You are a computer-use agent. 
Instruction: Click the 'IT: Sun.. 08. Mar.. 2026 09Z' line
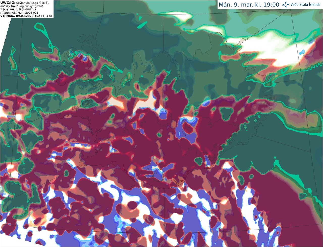pyautogui.click(x=19, y=13)
